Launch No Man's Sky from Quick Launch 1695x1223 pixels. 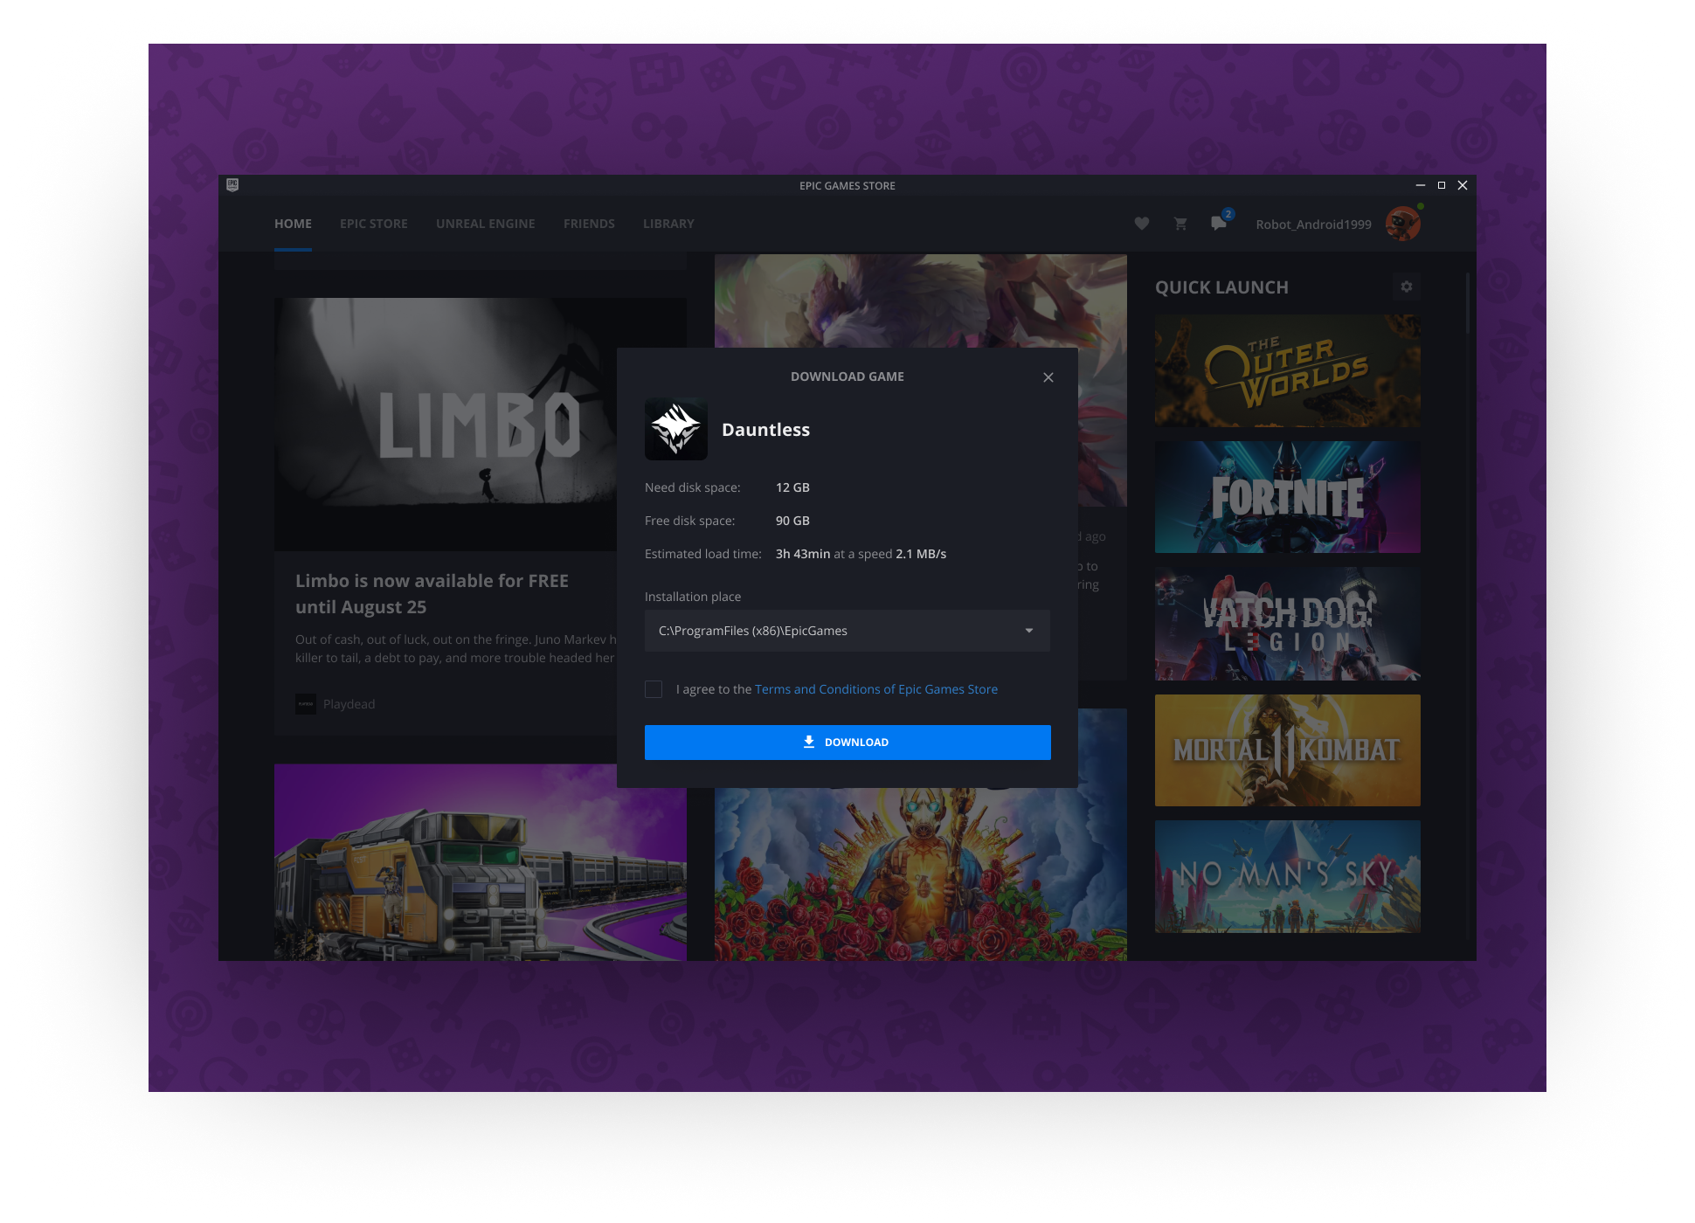point(1288,876)
